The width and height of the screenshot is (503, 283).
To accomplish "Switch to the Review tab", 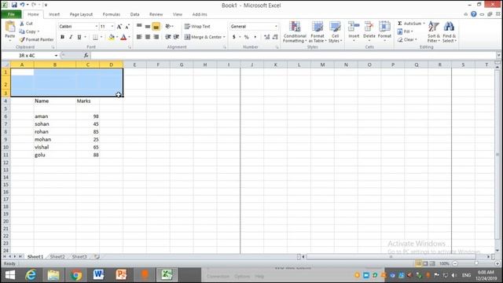I will pos(156,14).
